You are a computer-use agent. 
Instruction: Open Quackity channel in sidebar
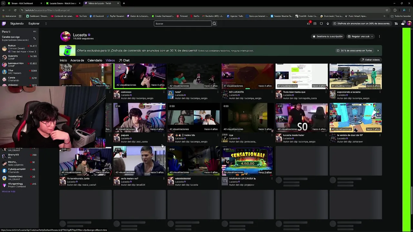(x=19, y=57)
